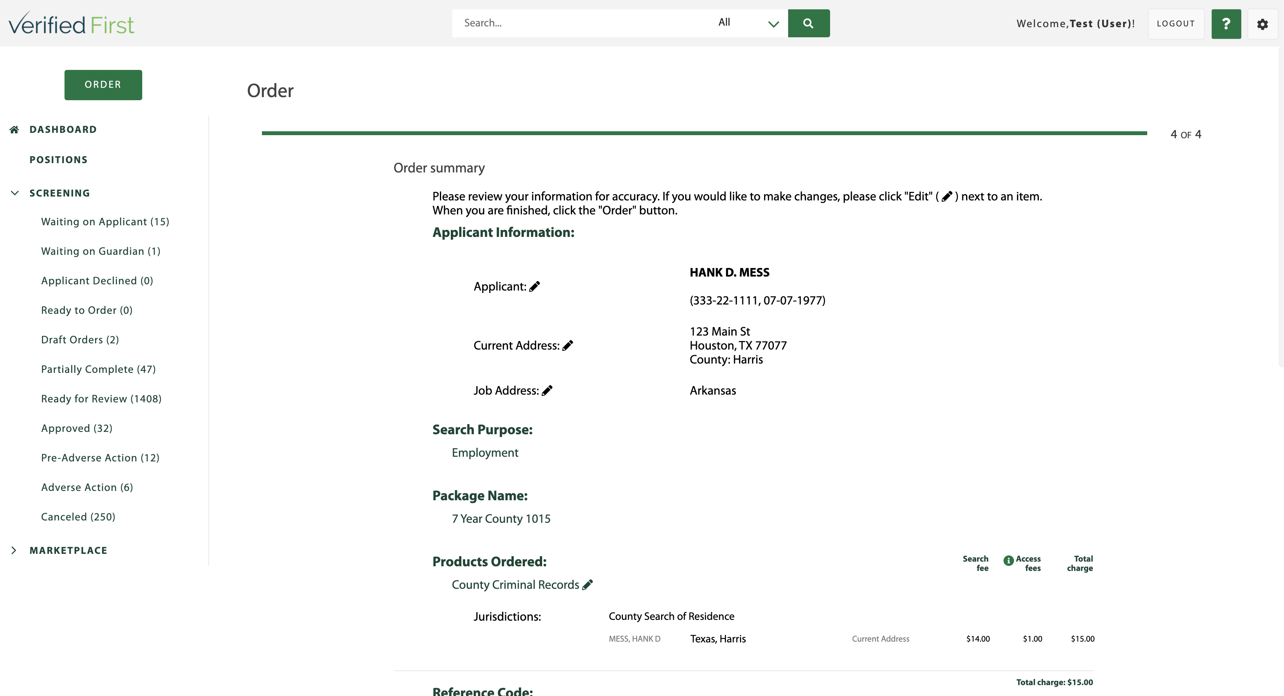
Task: Edit the Current Address entry
Action: pos(568,345)
